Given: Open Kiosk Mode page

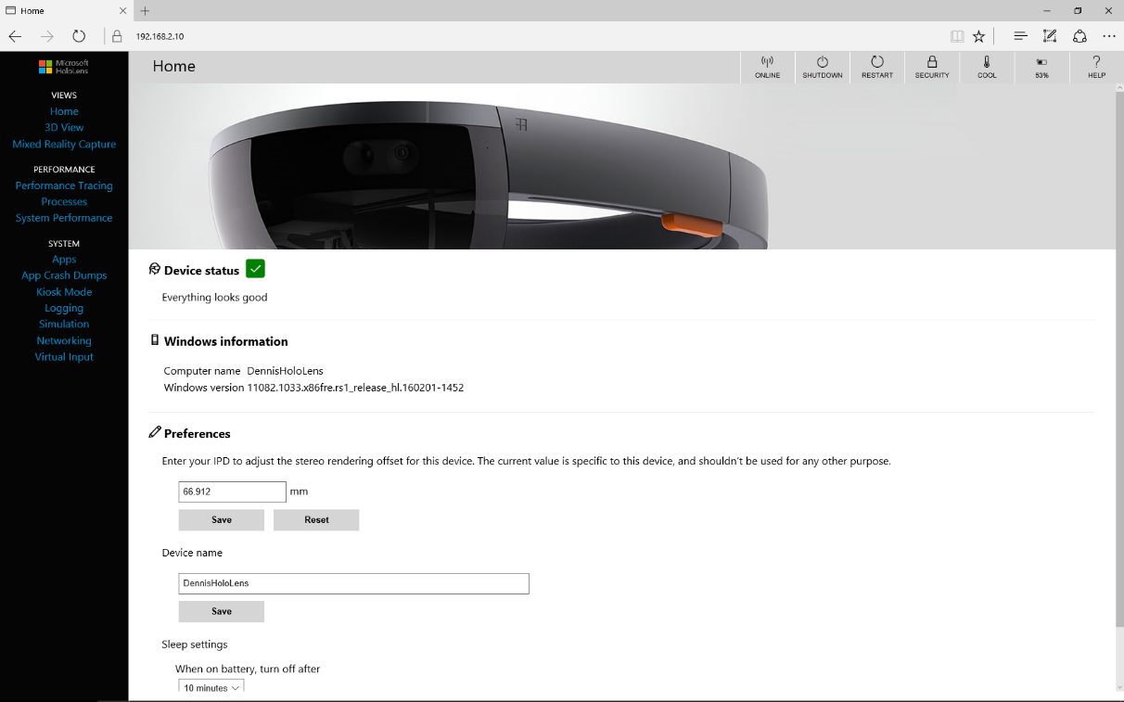Looking at the screenshot, I should pos(64,292).
